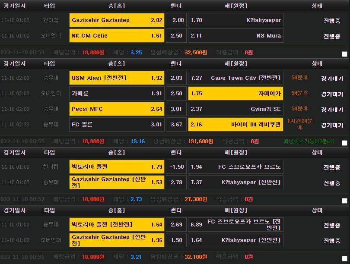Click the 2.69 draw odds cell

(176, 225)
